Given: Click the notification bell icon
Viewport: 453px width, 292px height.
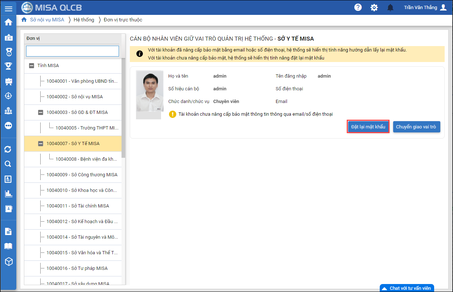Looking at the screenshot, I should [390, 8].
